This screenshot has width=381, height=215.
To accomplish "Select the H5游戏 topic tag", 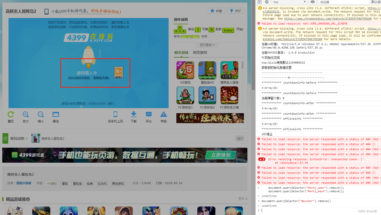I will [x=52, y=183].
